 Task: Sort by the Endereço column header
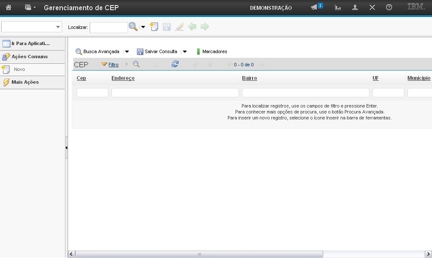(123, 78)
